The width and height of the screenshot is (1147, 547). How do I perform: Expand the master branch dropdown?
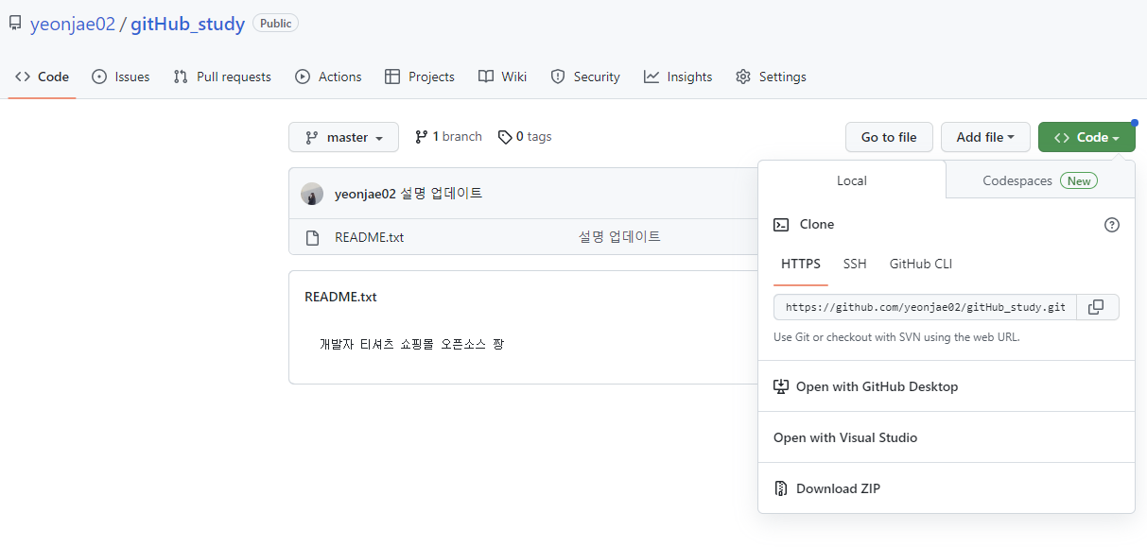click(343, 137)
